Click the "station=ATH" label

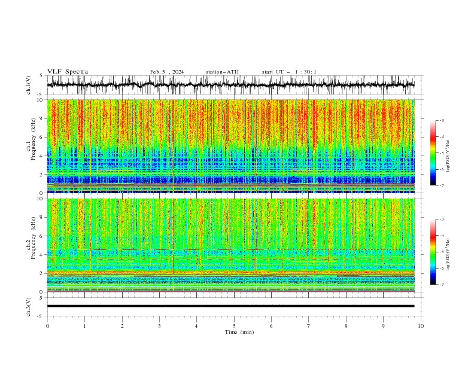pyautogui.click(x=222, y=72)
